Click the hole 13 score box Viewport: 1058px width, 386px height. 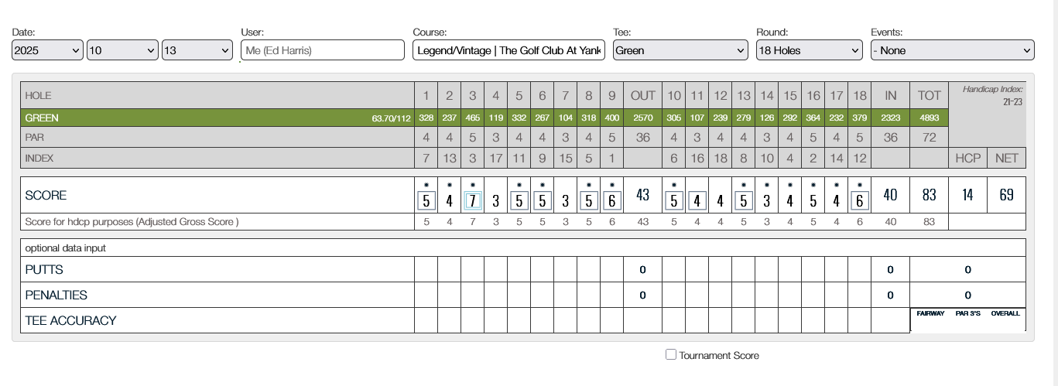click(x=743, y=201)
